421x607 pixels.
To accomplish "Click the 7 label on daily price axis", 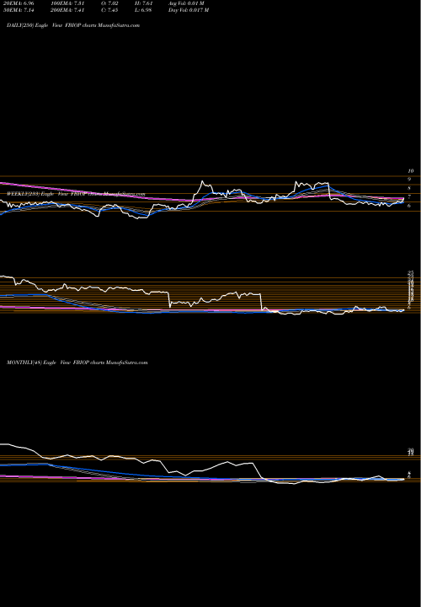I will [x=409, y=197].
